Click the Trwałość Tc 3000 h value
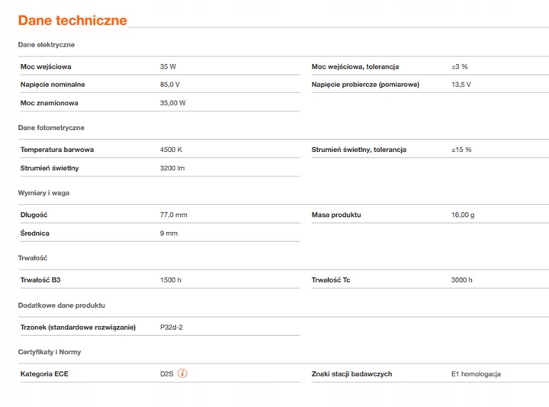 point(461,280)
